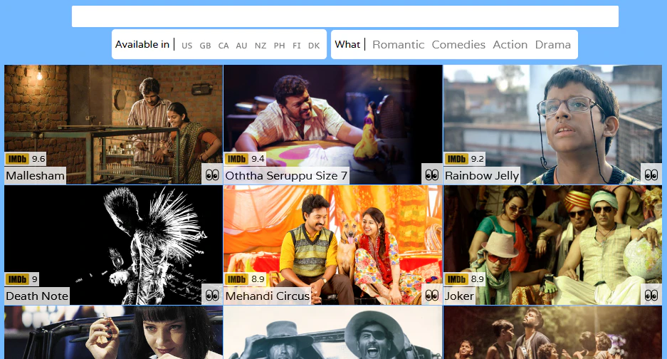Click the thumbnail of woman holding cigarette

(114, 332)
